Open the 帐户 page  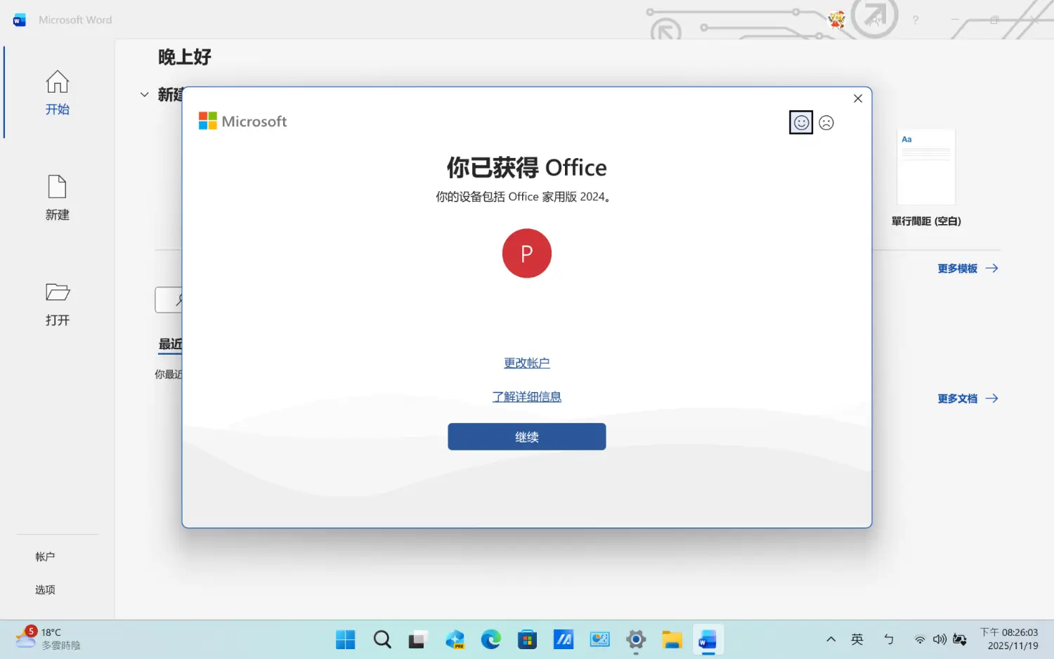[45, 556]
